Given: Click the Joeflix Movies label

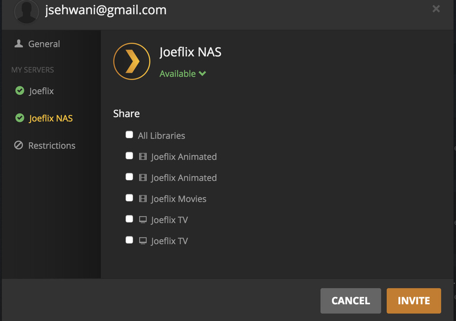Looking at the screenshot, I should point(179,199).
